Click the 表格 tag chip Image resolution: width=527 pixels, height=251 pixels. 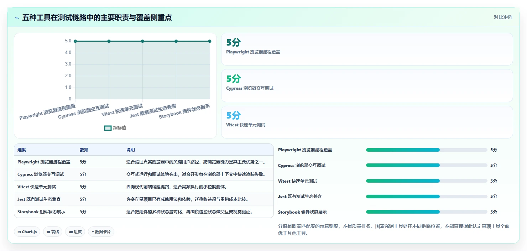tap(53, 232)
